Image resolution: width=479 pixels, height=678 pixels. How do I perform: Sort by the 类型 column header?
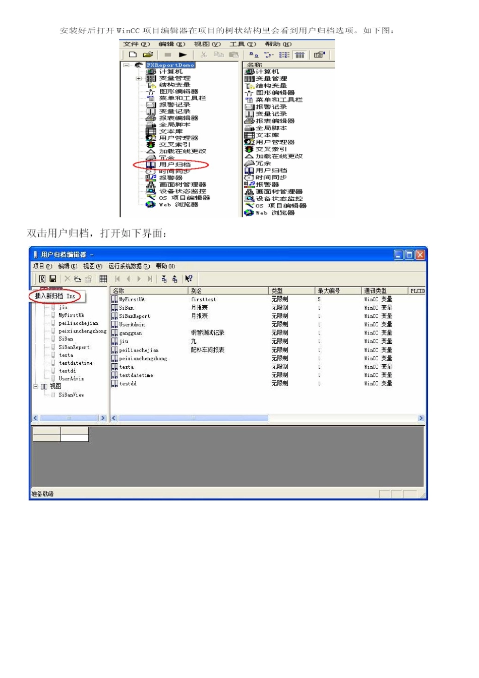tap(292, 291)
